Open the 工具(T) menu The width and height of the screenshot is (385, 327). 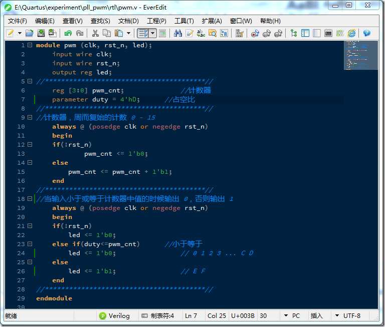click(x=184, y=21)
